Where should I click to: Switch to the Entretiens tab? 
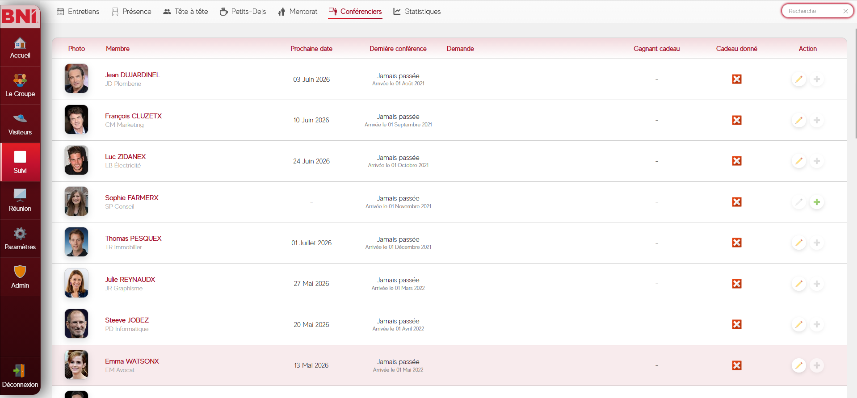[78, 12]
